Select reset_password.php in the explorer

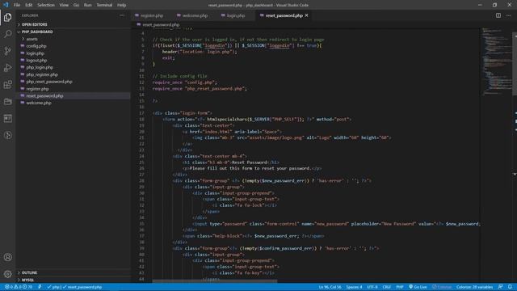(x=45, y=95)
